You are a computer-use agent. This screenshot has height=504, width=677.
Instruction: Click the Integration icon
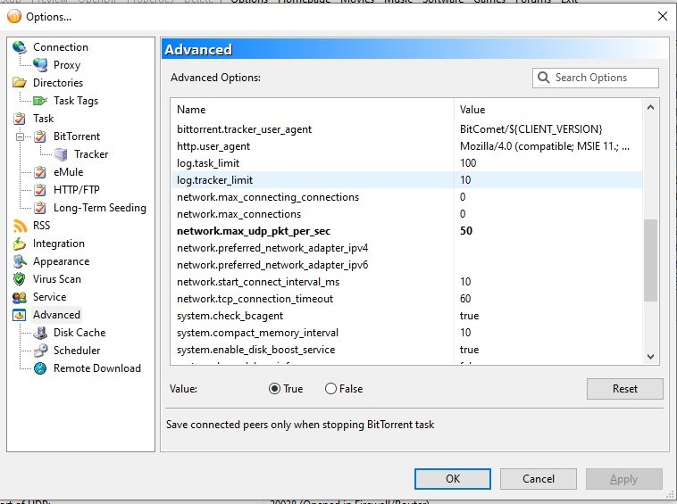coord(20,244)
